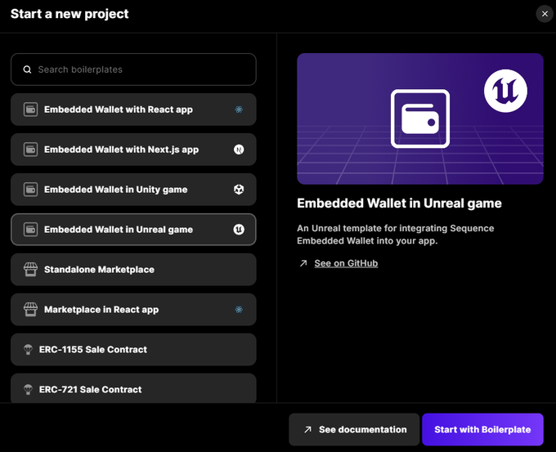
Task: Click the Unreal template description text
Action: coord(396,235)
